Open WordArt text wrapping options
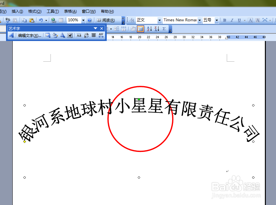Image resolution: width=276 pixels, height=205 pixels. click(70, 35)
